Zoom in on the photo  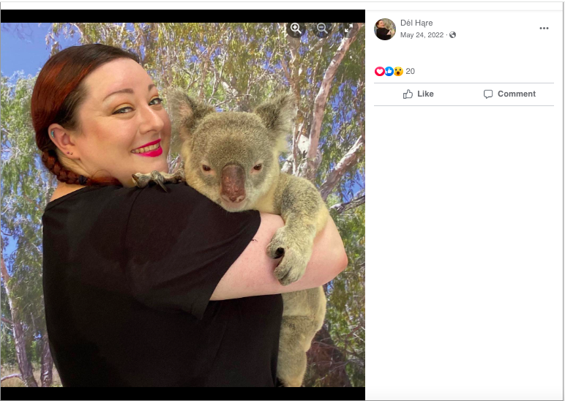(296, 29)
